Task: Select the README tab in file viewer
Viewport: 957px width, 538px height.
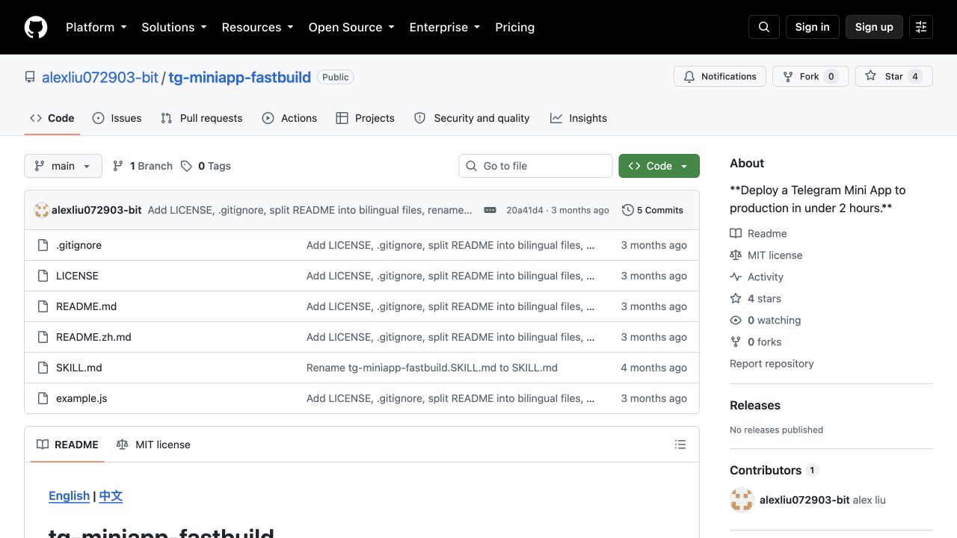Action: click(67, 445)
